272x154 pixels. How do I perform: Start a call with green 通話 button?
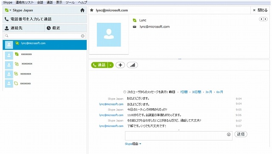(x=99, y=65)
